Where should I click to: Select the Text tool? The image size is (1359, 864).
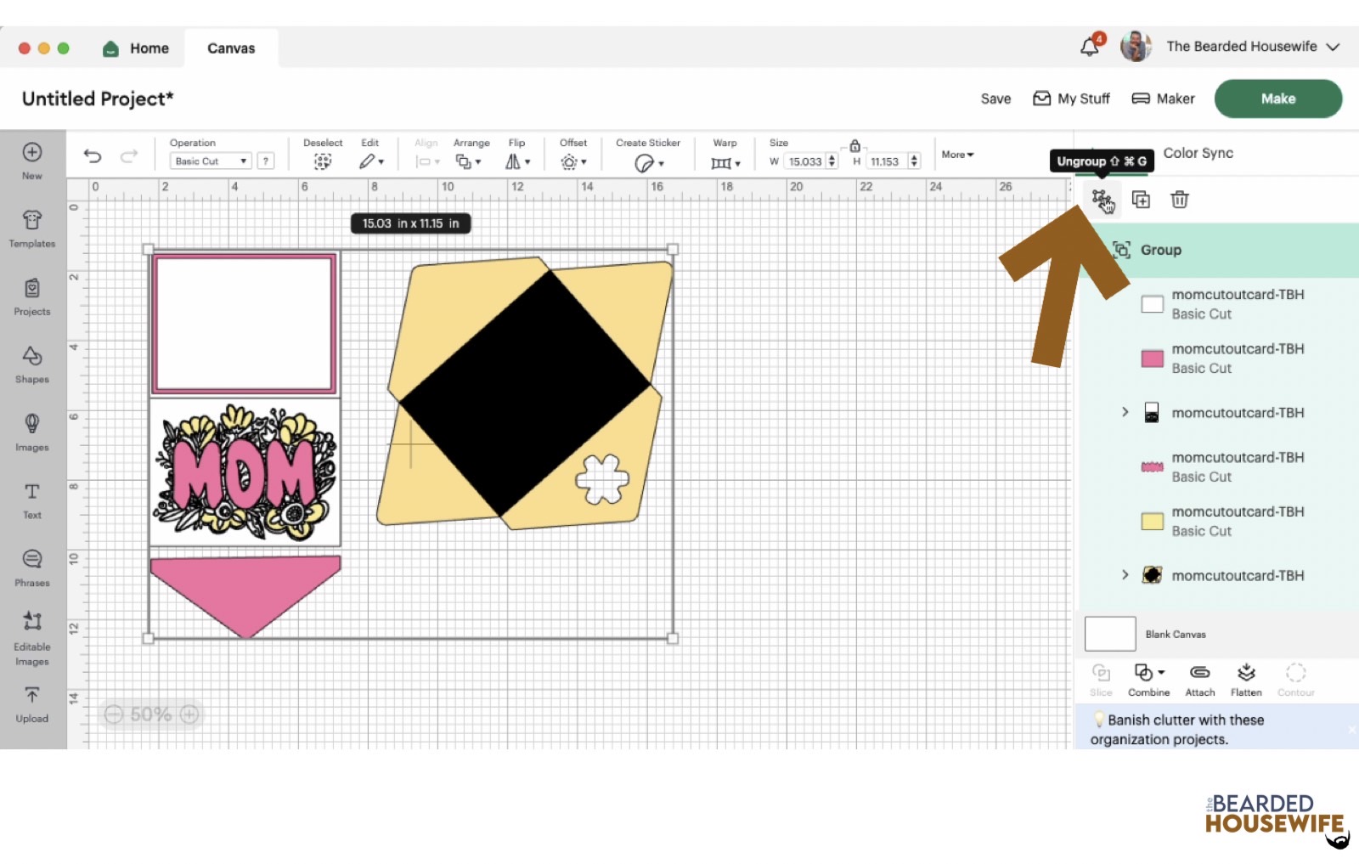pyautogui.click(x=32, y=500)
